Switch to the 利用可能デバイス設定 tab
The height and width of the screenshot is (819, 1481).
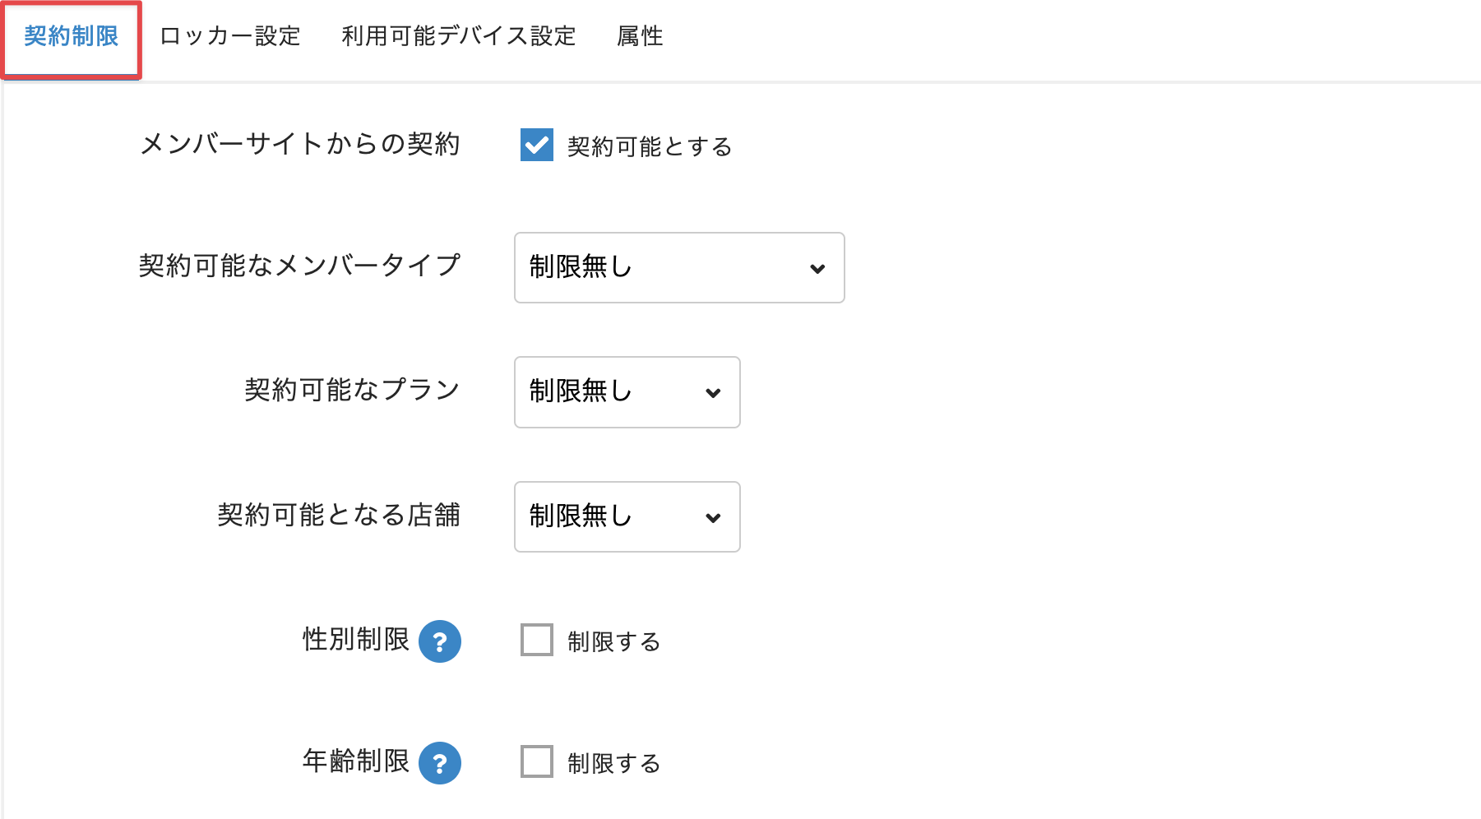[x=459, y=36]
